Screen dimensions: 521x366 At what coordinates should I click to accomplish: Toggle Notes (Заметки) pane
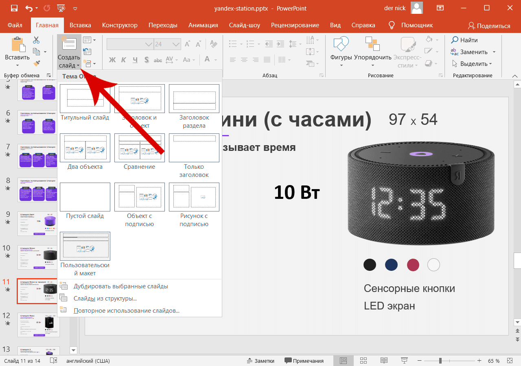pyautogui.click(x=260, y=361)
